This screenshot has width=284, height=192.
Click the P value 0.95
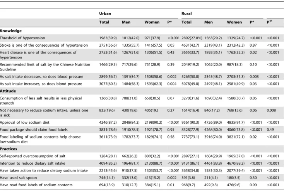point(171,130)
